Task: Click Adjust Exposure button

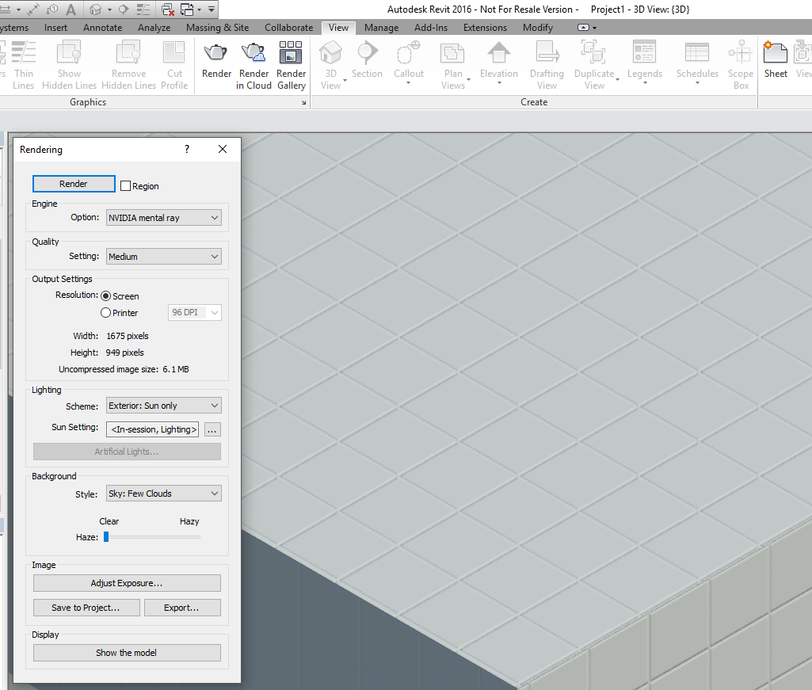Action: pyautogui.click(x=127, y=583)
